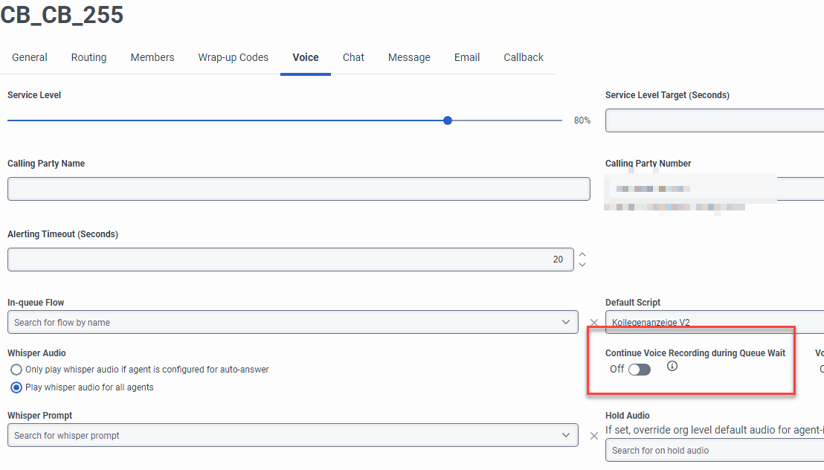824x470 pixels.
Task: Go to the Wrap-up Codes tab
Action: (x=233, y=57)
